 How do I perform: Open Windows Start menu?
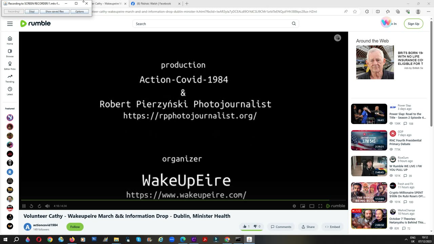(5, 240)
